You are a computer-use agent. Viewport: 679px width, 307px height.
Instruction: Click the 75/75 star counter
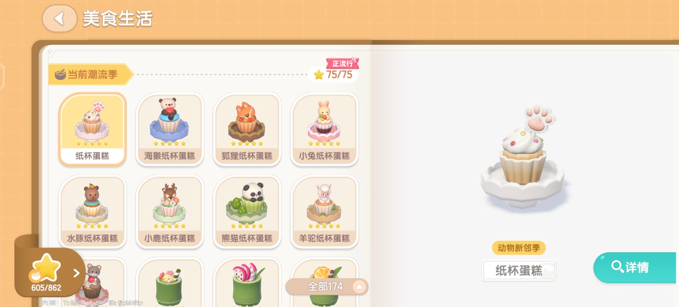pos(333,75)
